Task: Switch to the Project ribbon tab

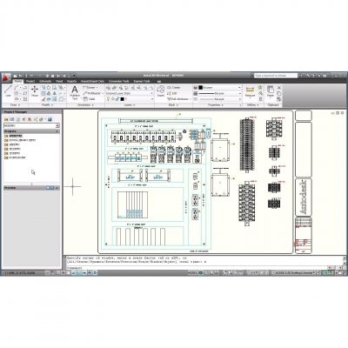Action: [30, 81]
